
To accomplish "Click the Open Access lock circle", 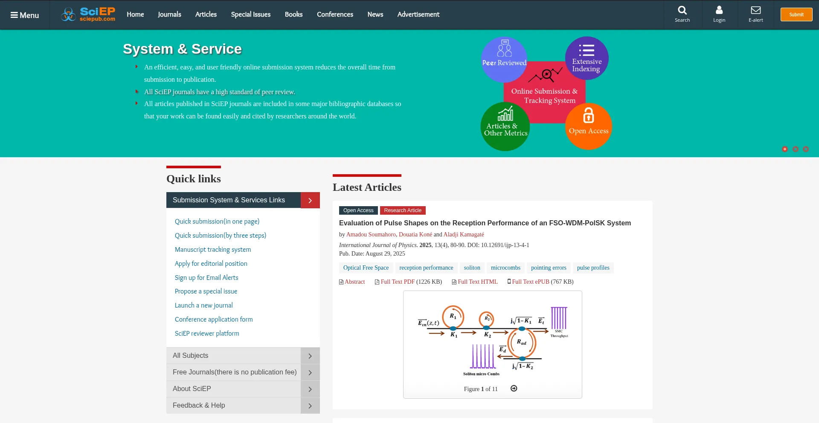I will pyautogui.click(x=588, y=126).
